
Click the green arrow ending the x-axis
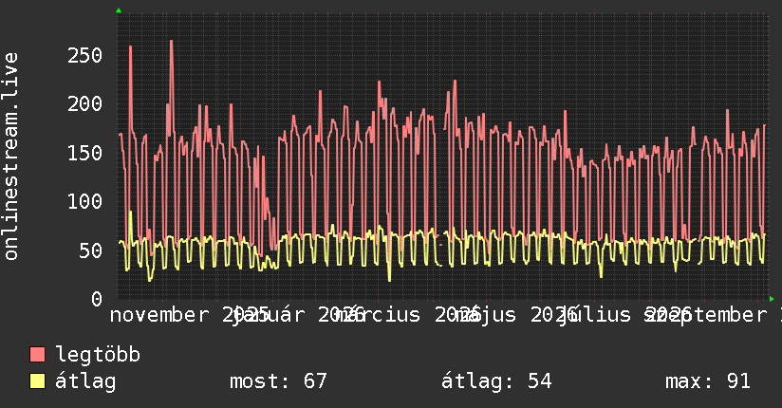point(772,299)
